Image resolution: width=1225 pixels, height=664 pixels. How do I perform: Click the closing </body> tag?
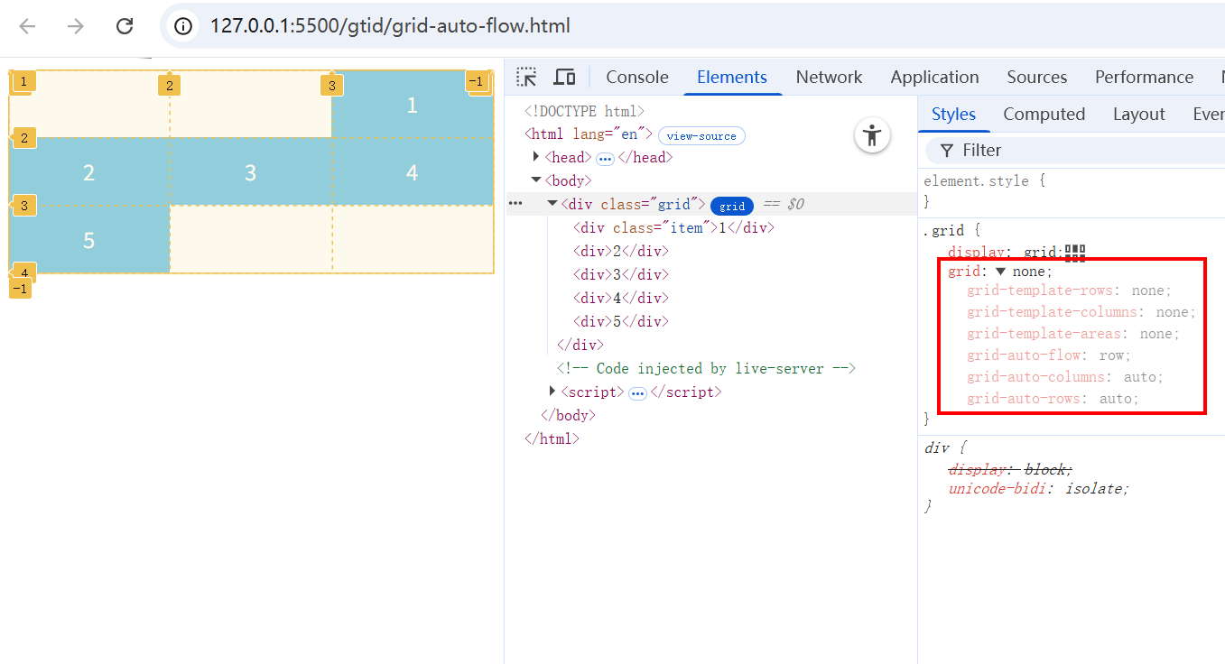tap(568, 415)
